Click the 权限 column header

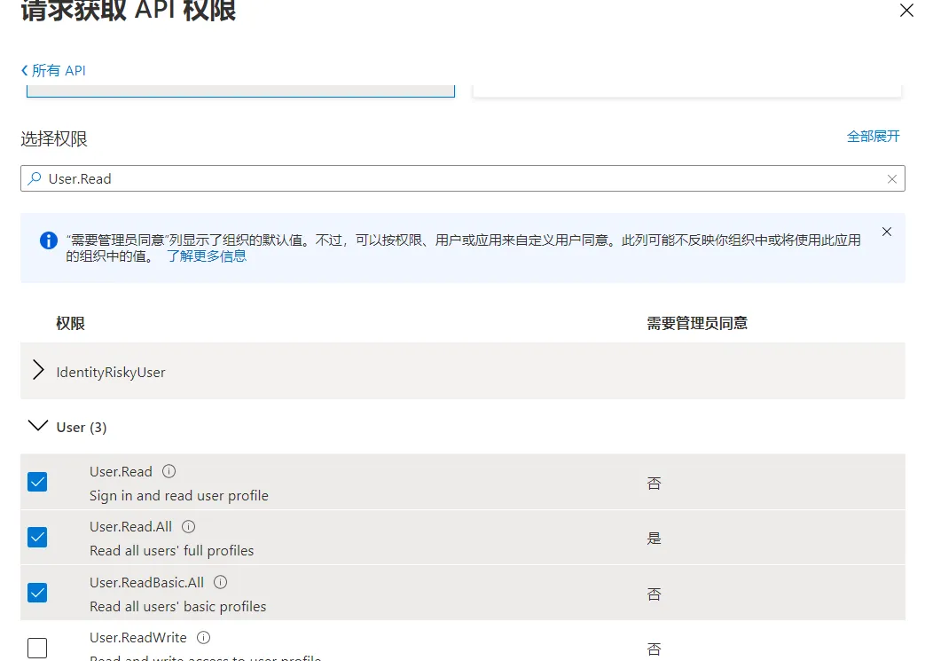[x=70, y=324]
